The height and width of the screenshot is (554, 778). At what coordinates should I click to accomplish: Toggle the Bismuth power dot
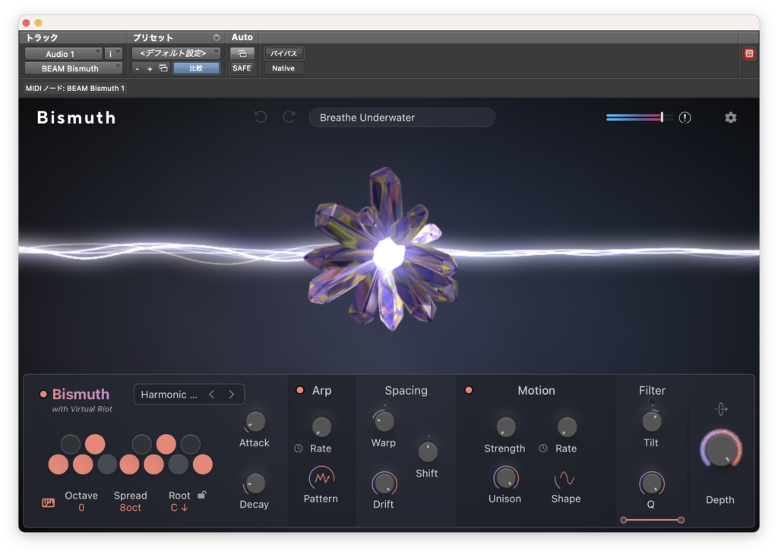[43, 394]
